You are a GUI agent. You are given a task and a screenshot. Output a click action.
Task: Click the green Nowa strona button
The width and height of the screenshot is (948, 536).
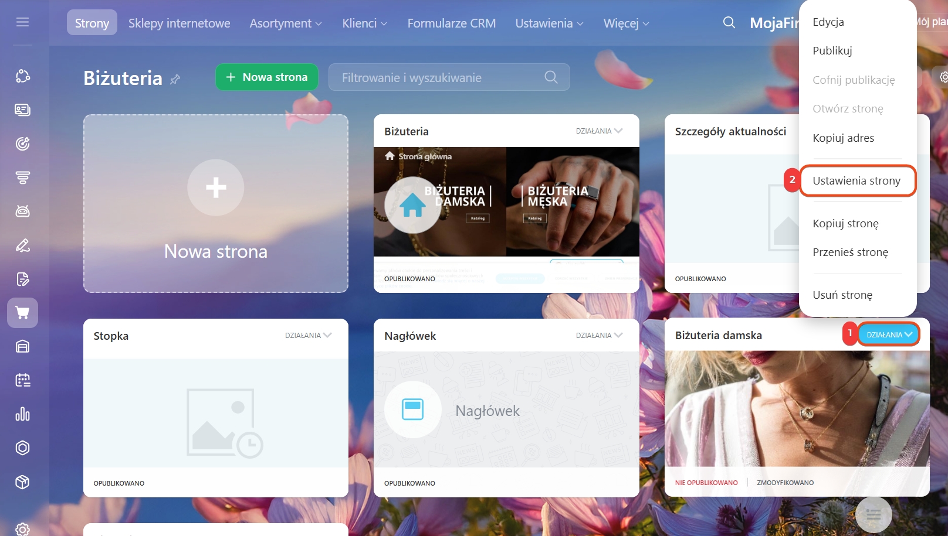267,77
